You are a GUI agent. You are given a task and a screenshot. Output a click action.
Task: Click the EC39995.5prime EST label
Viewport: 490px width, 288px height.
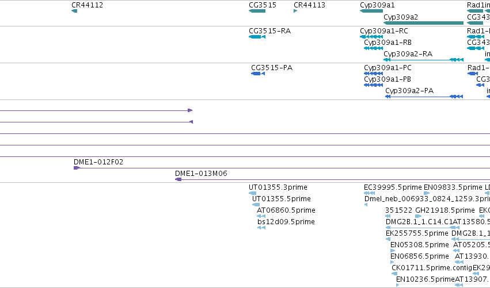[x=393, y=187]
